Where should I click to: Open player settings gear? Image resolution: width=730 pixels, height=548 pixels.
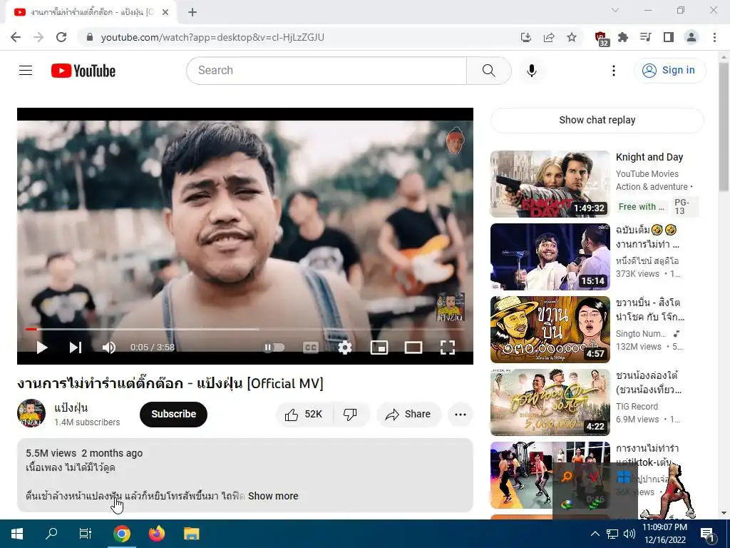[344, 347]
